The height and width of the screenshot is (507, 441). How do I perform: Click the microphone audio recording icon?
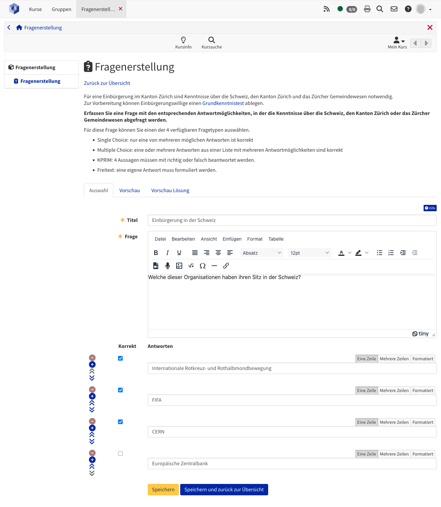(168, 266)
